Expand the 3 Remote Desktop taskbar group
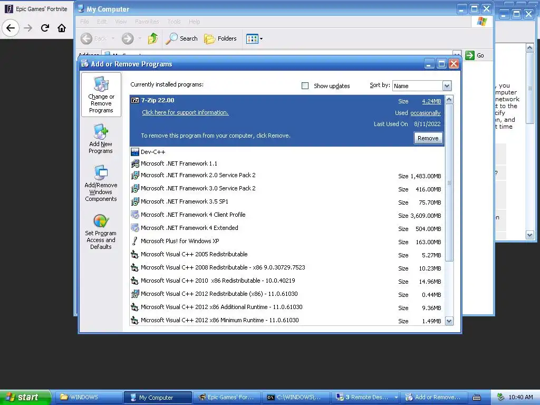The height and width of the screenshot is (405, 540). [x=396, y=398]
